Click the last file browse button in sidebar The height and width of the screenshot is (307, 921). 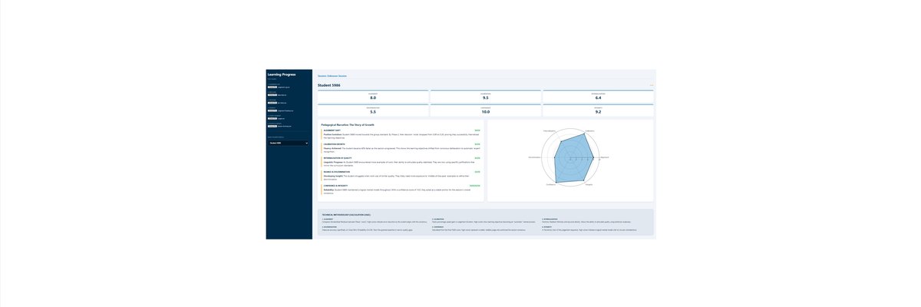tap(272, 125)
